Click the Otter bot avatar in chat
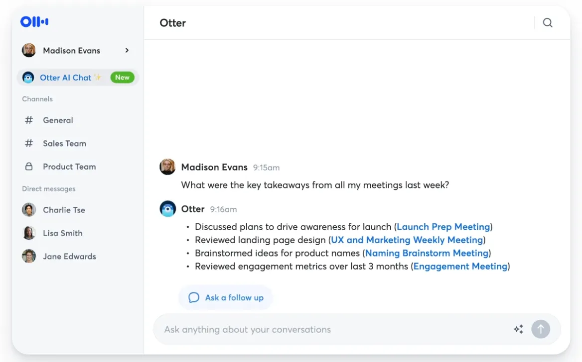This screenshot has height=362, width=582. point(167,209)
